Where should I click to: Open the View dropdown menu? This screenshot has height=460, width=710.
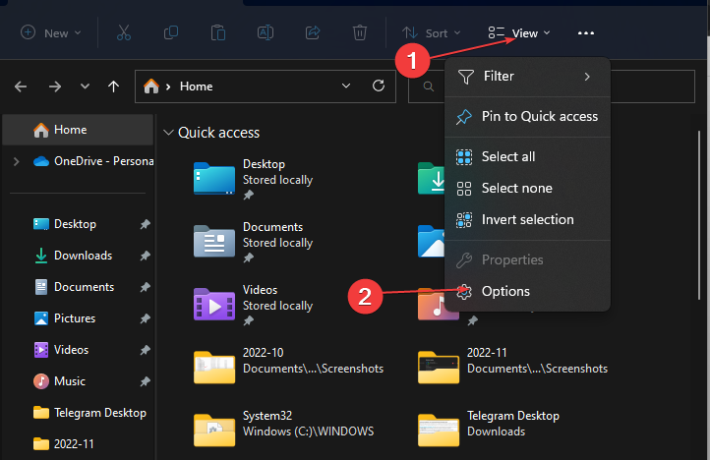click(x=519, y=33)
